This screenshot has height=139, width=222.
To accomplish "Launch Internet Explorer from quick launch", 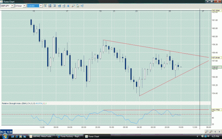I will pyautogui.click(x=17, y=137).
